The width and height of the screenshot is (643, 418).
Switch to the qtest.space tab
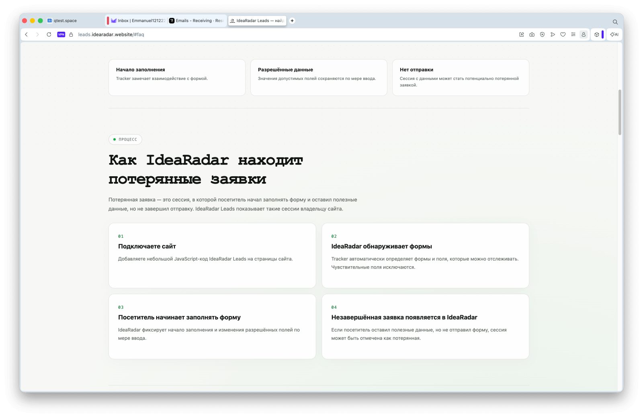pos(62,20)
